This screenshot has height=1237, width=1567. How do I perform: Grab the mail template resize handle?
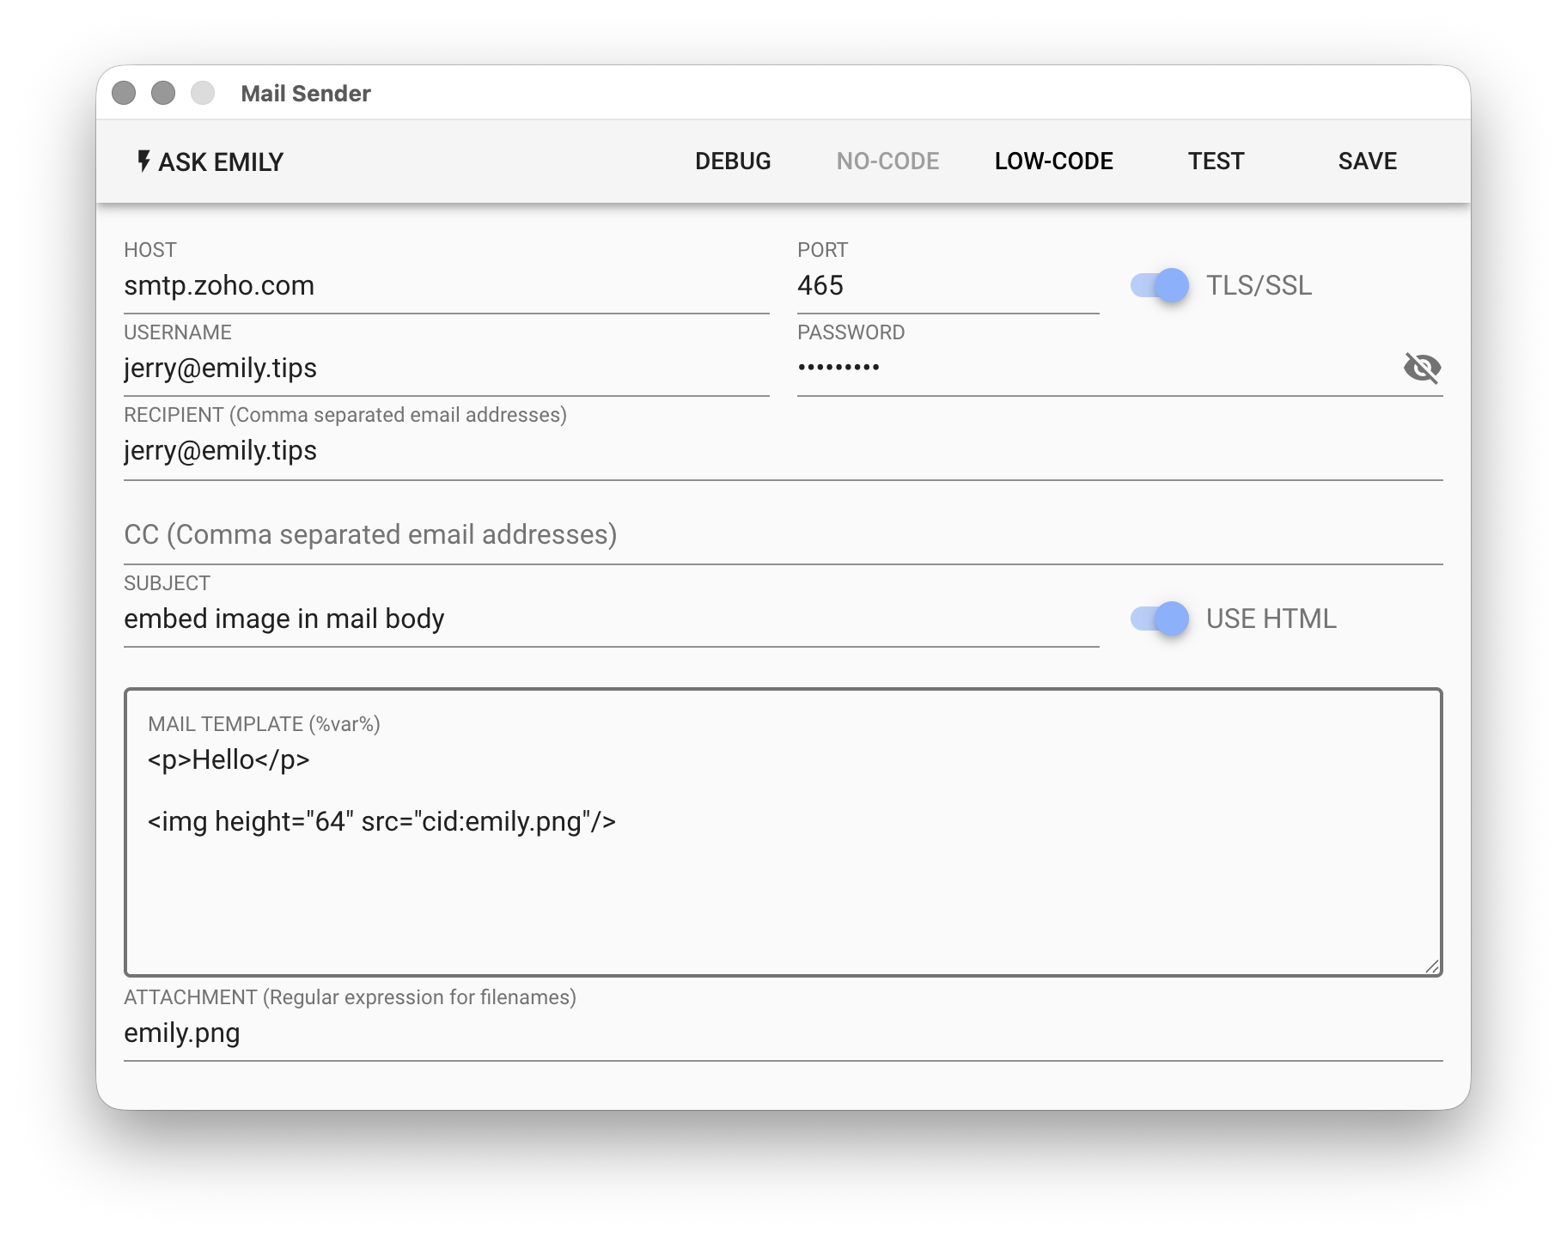[x=1432, y=966]
